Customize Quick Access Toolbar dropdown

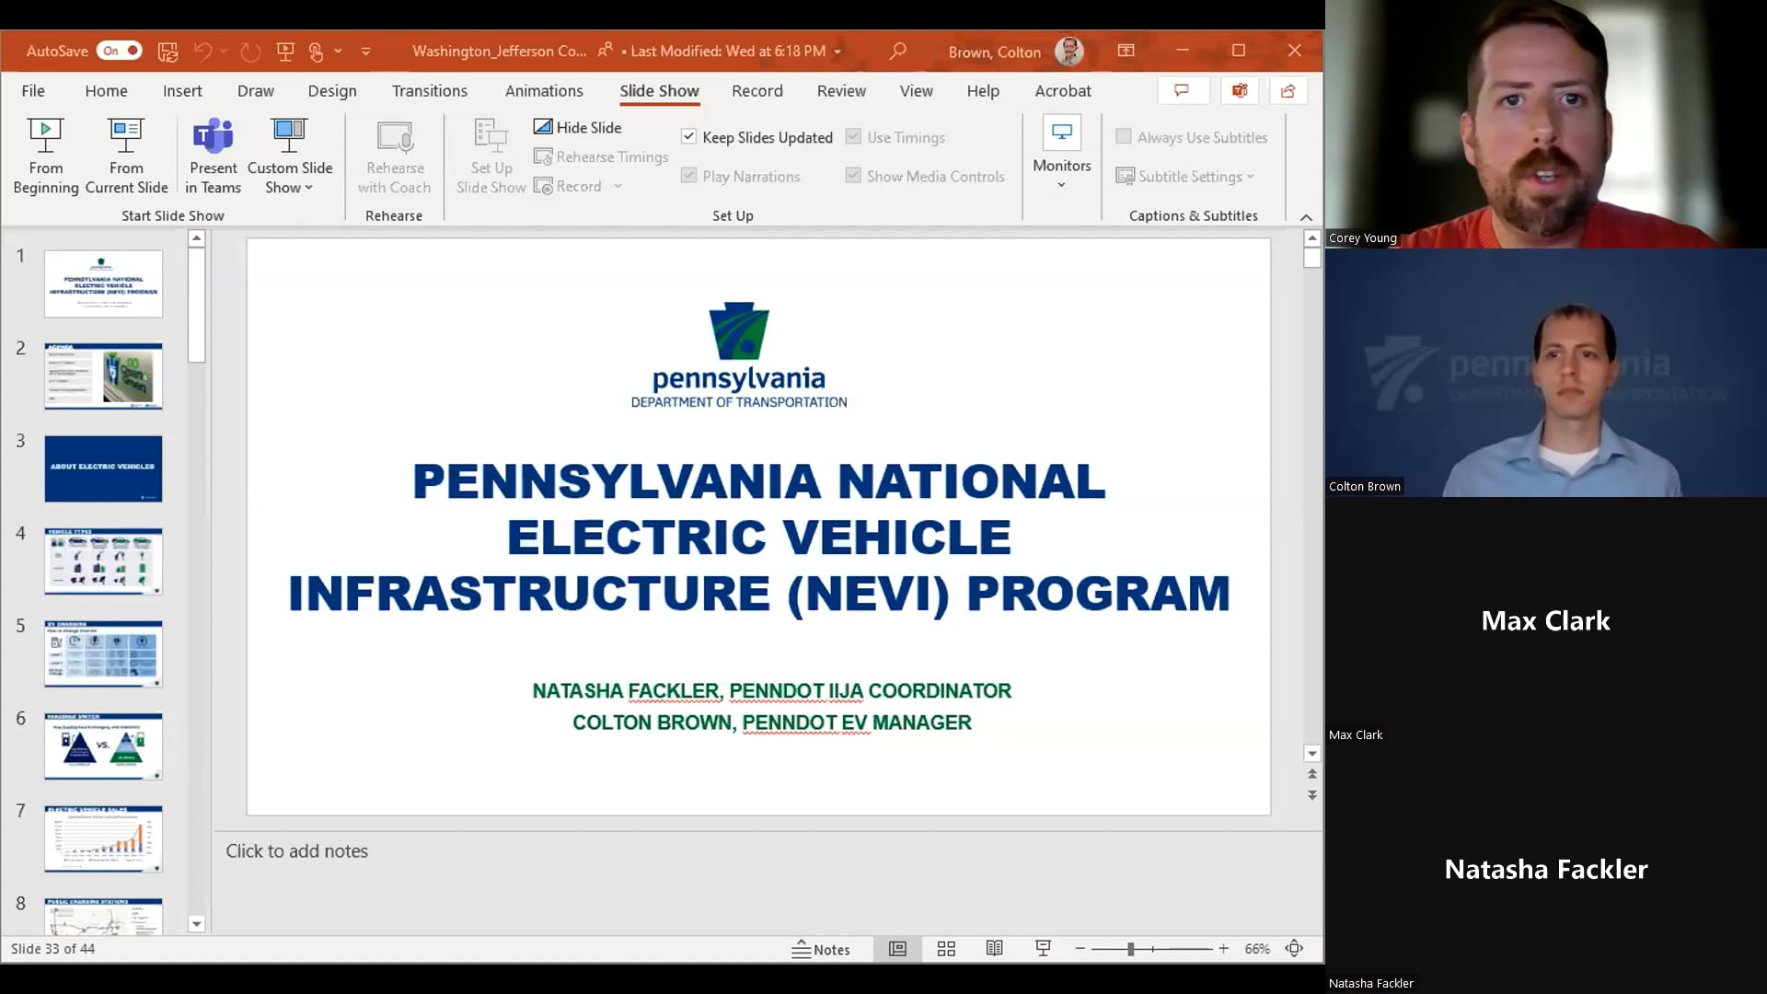[x=366, y=52]
